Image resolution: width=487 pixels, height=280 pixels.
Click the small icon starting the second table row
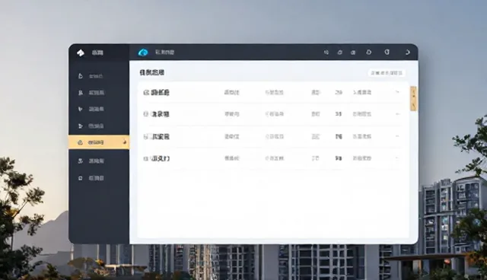[x=146, y=114]
